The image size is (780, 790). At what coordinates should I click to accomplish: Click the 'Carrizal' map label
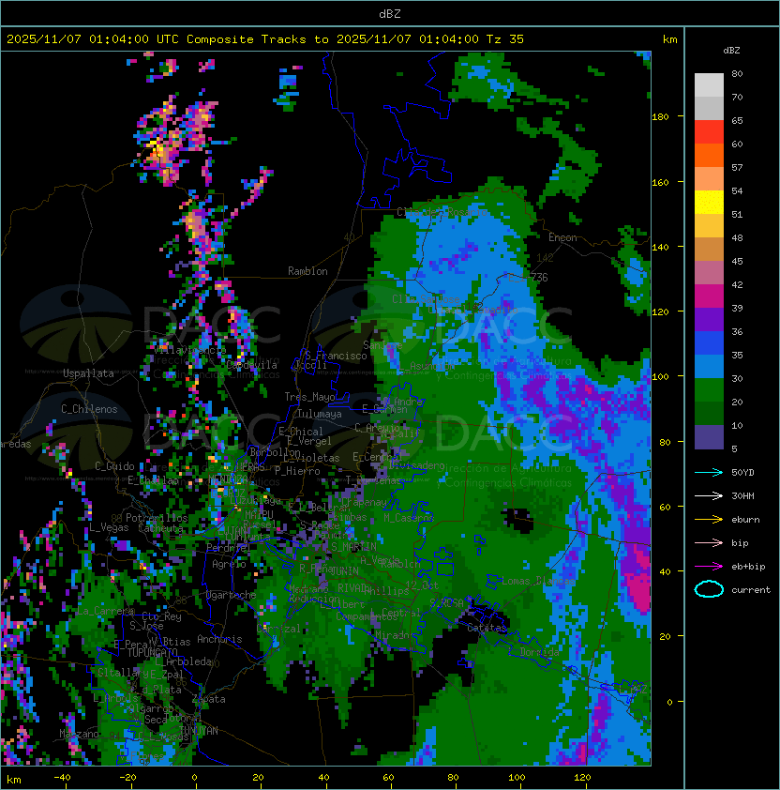[x=278, y=629]
